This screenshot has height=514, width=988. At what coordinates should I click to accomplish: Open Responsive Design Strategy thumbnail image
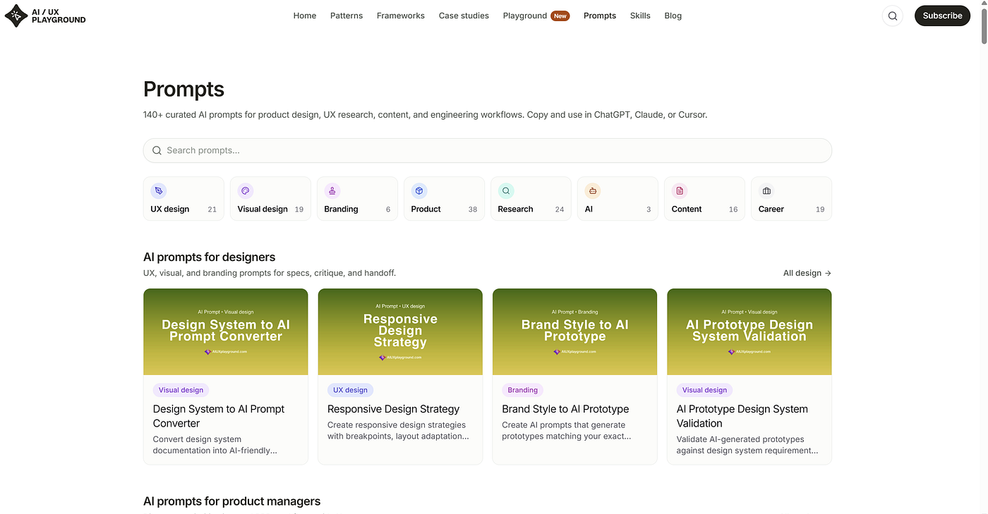tap(400, 331)
